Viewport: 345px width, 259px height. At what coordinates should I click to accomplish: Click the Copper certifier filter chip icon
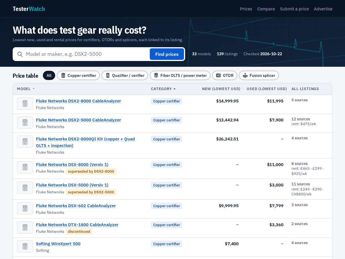[x=63, y=75]
